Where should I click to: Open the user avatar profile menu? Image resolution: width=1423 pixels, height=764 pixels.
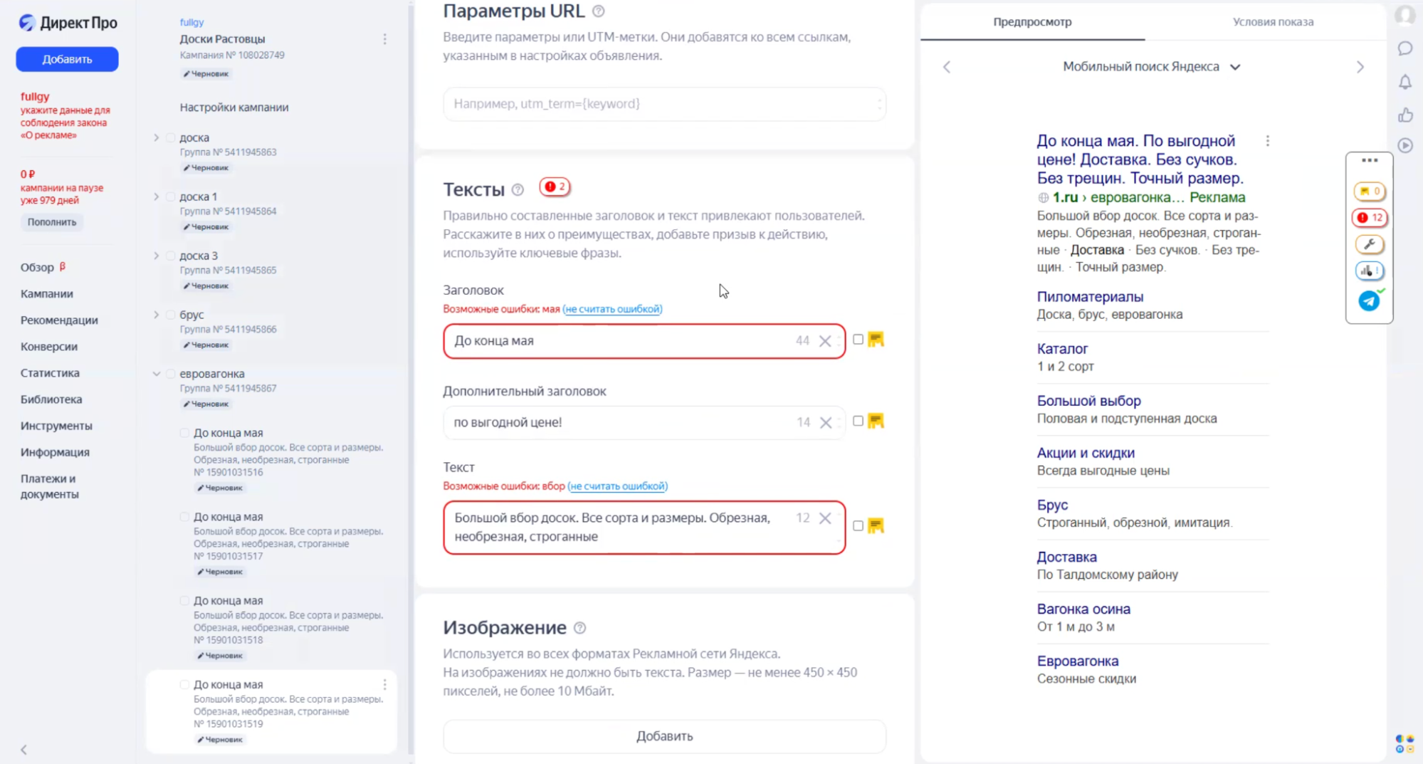click(1405, 14)
